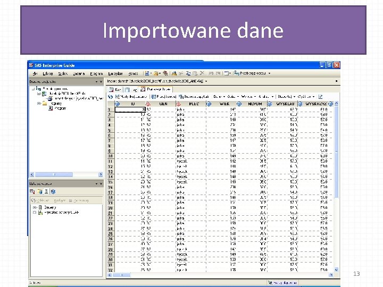Click the numeric type icon of WYSKLAB column
Image resolution: width=383 pixels, height=287 pixels.
(x=270, y=104)
